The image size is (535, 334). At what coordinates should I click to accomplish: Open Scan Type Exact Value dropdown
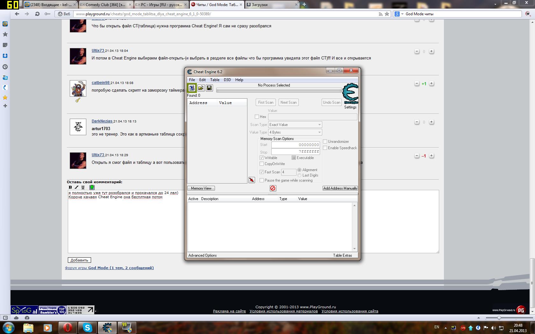[295, 125]
